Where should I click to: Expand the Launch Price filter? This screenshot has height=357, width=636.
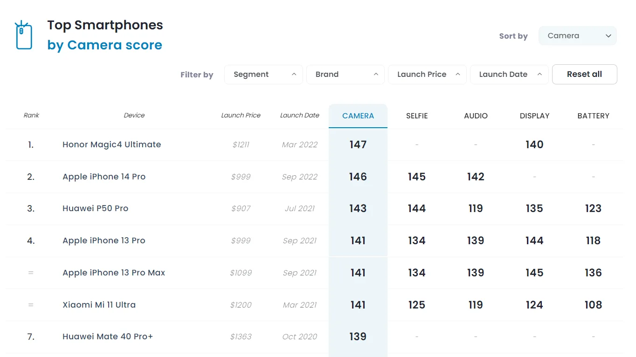(427, 75)
